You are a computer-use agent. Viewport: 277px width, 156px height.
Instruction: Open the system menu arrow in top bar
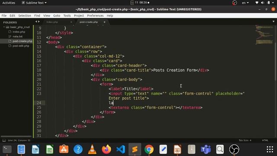[273, 3]
